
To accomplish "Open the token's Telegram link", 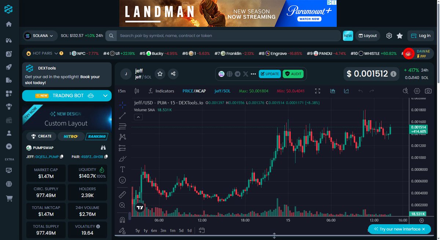I will pos(238,74).
